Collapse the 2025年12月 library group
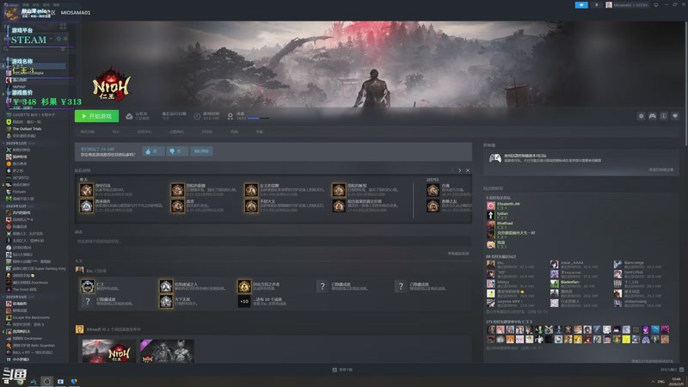 point(15,143)
